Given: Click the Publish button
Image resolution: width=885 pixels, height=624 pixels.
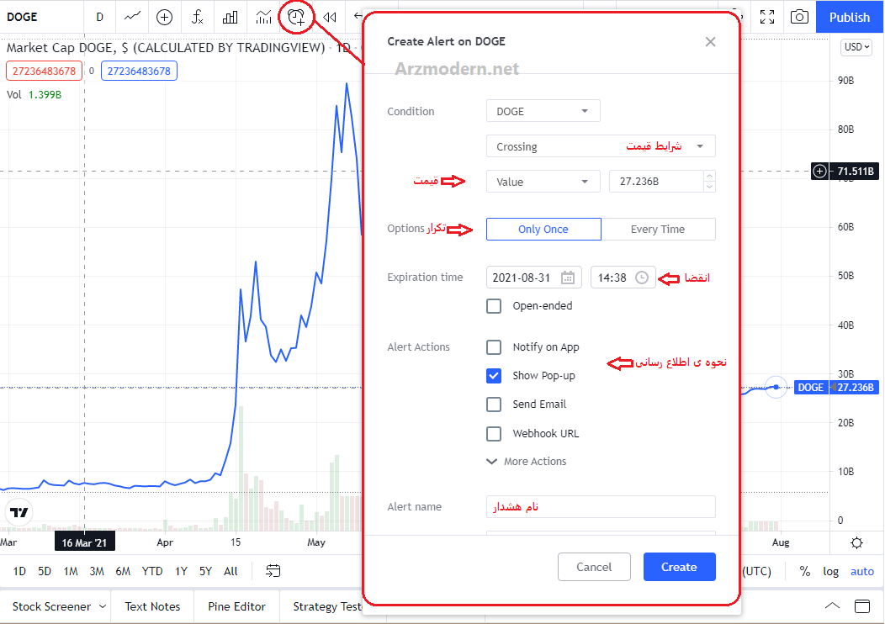Looking at the screenshot, I should coord(850,17).
